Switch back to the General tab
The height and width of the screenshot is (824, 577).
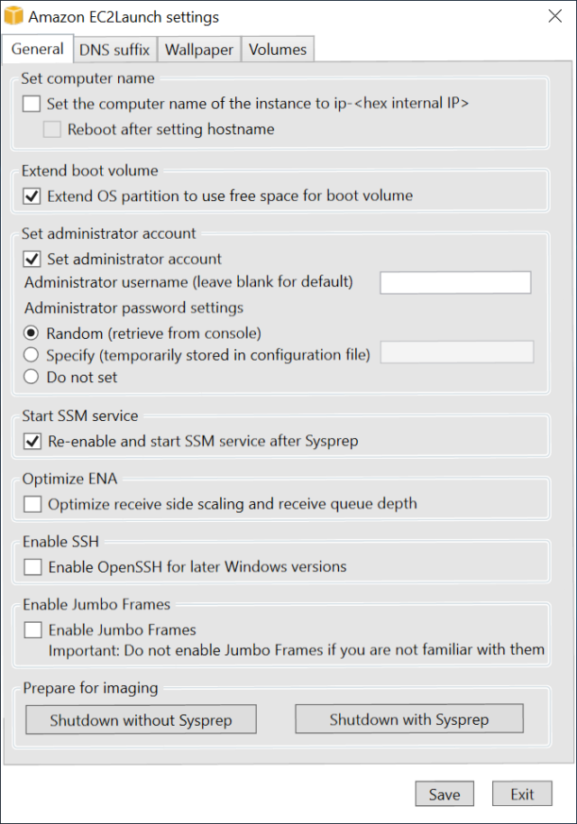[37, 50]
